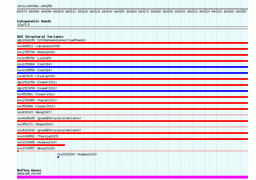Click the red bar under nsv467635
The image size is (256, 180).
tap(132, 79)
